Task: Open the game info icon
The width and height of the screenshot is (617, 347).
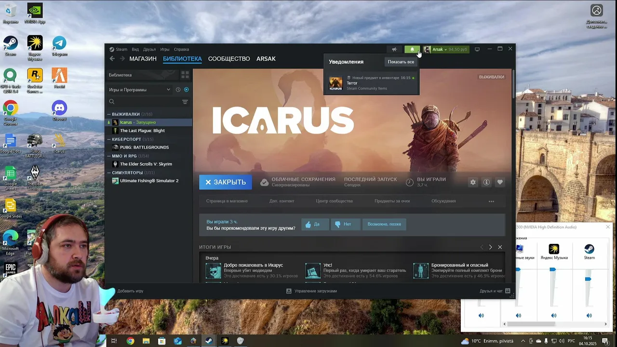Action: (486, 182)
